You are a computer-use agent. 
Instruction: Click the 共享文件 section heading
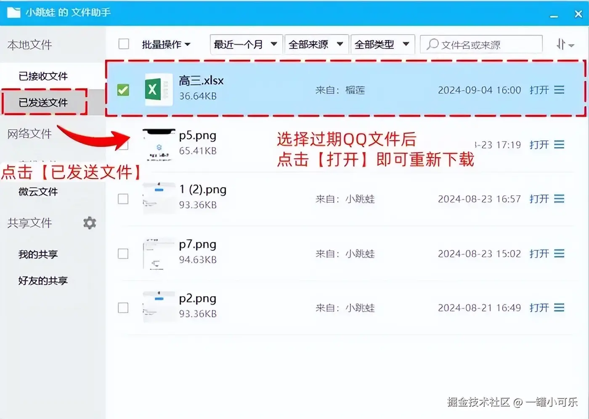tap(29, 223)
